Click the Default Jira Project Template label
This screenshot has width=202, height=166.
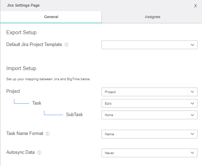click(34, 45)
